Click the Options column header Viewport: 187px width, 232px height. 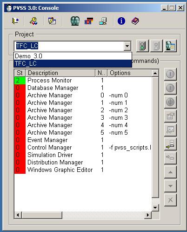[x=130, y=73]
